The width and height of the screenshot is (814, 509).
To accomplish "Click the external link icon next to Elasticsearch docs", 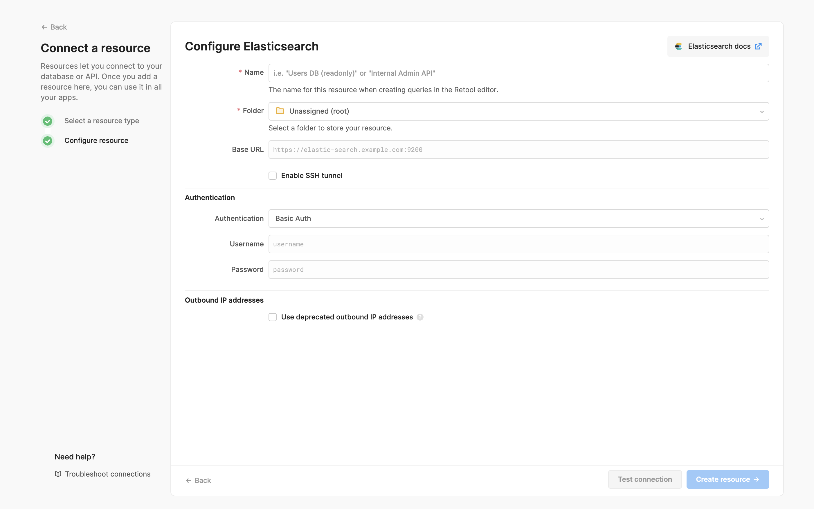I will (x=758, y=46).
